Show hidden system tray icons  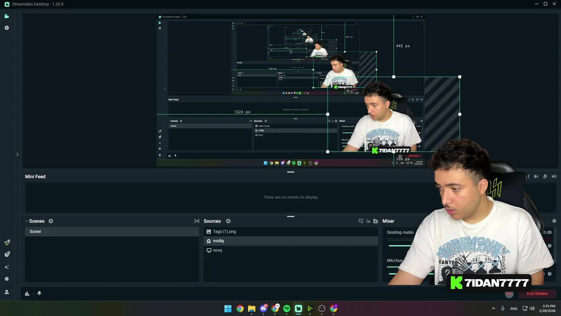click(x=494, y=309)
